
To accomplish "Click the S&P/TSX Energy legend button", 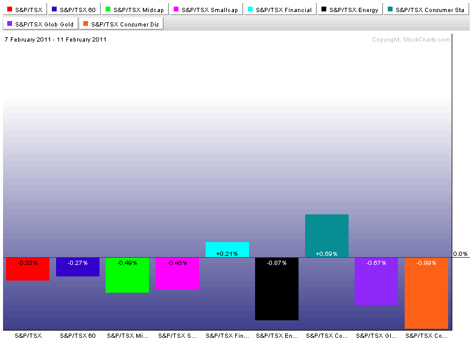I will click(350, 10).
